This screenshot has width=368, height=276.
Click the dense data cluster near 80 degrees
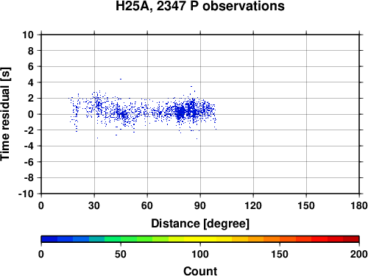tap(181, 113)
